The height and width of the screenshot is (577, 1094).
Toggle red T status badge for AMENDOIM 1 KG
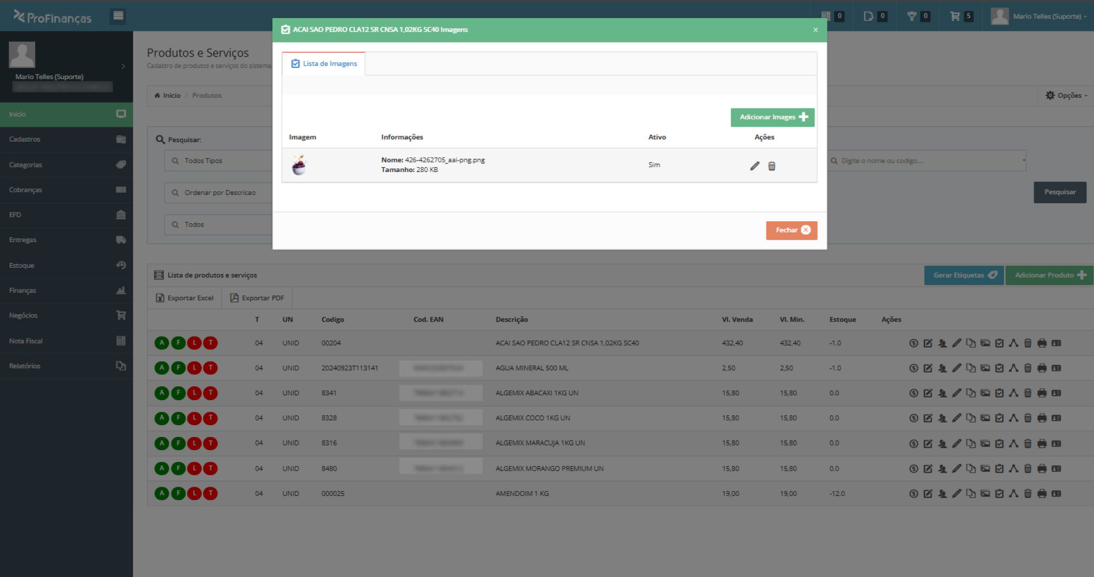click(210, 494)
